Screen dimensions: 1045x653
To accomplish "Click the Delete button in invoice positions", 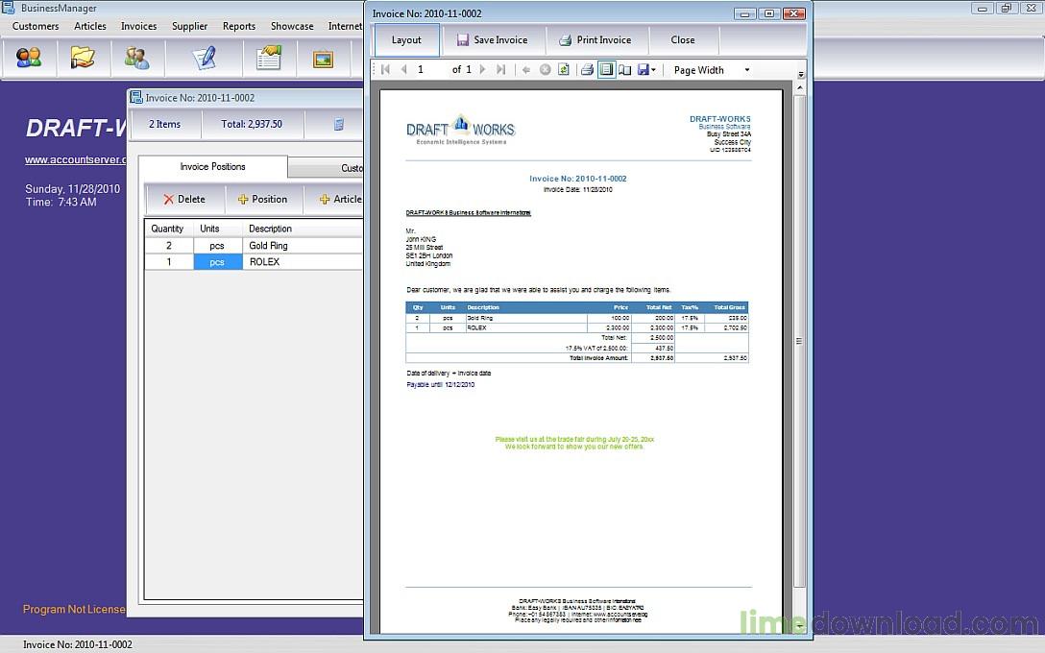I will (184, 199).
